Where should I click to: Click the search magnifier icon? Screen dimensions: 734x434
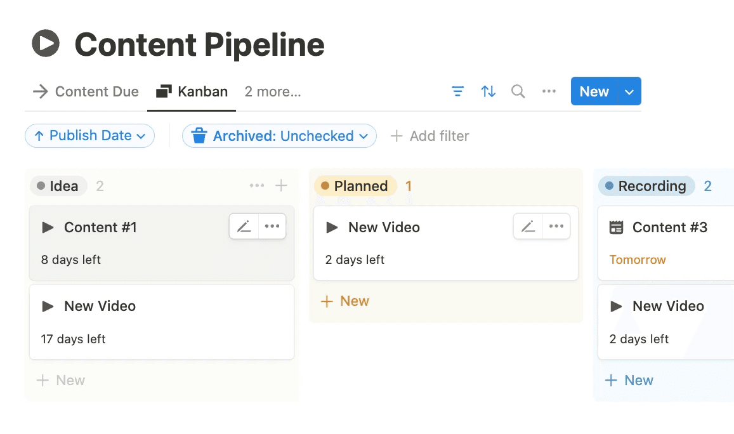[518, 91]
